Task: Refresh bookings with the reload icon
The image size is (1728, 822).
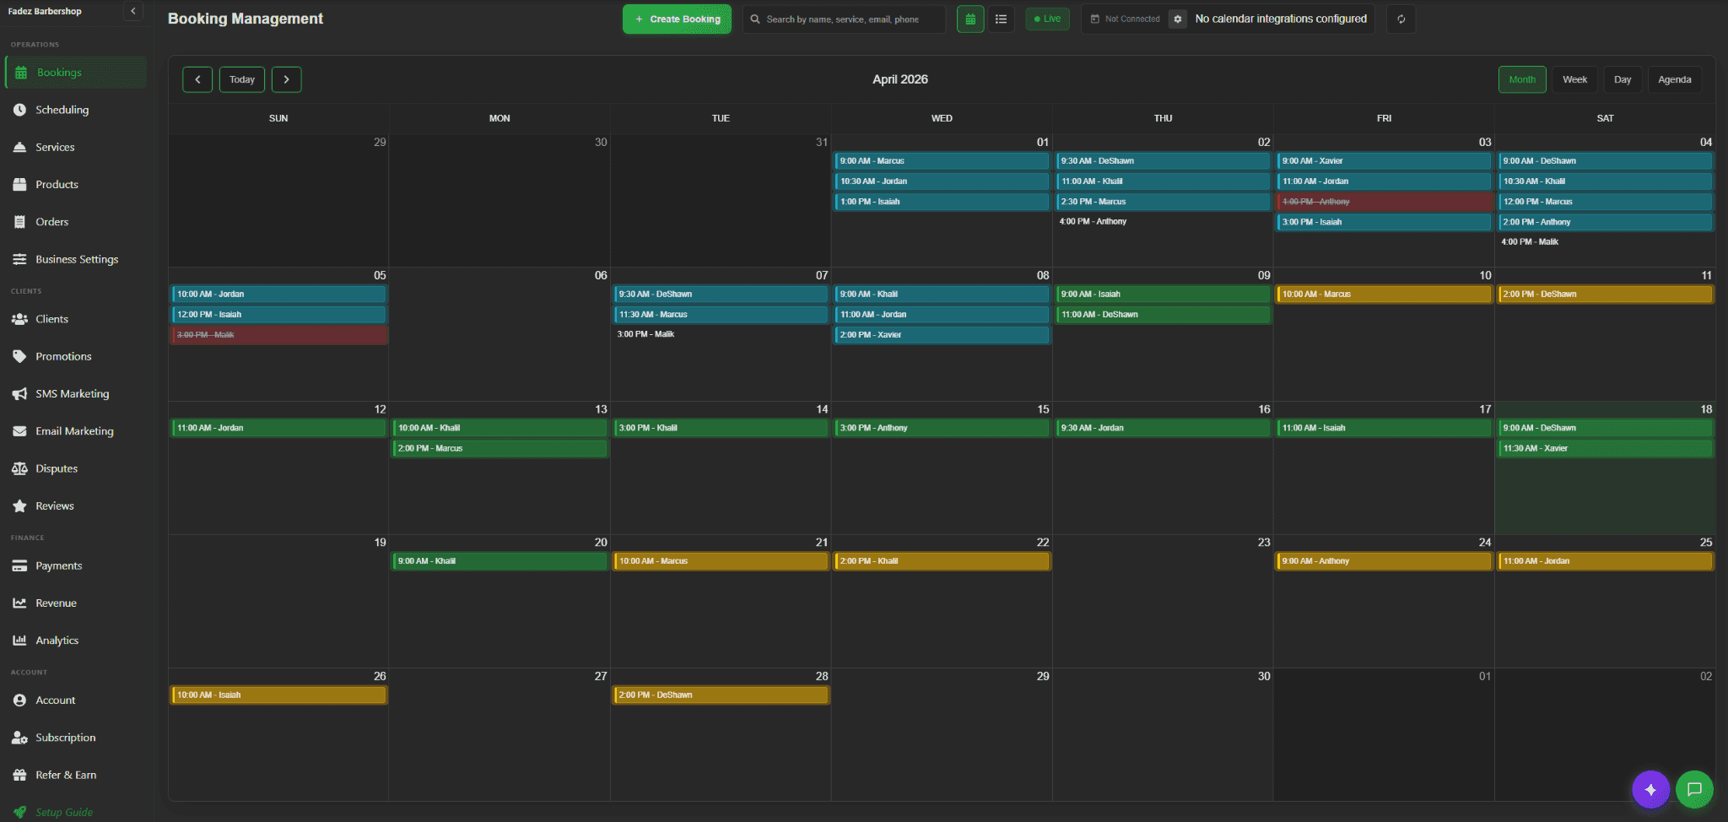Action: [1401, 19]
